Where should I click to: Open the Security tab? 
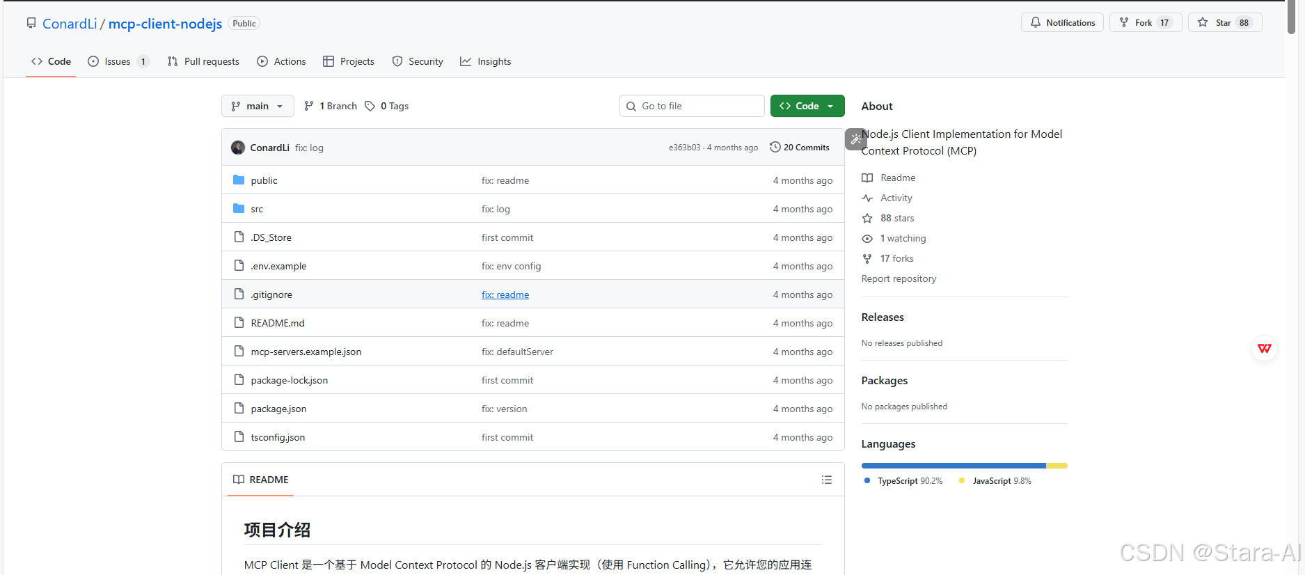point(418,61)
